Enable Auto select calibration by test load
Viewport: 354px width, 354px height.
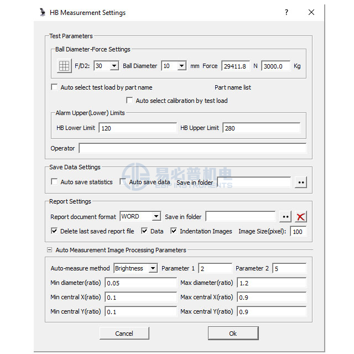(x=129, y=100)
